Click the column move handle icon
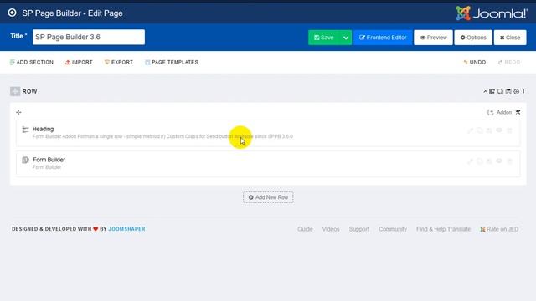536x301 pixels. point(18,112)
